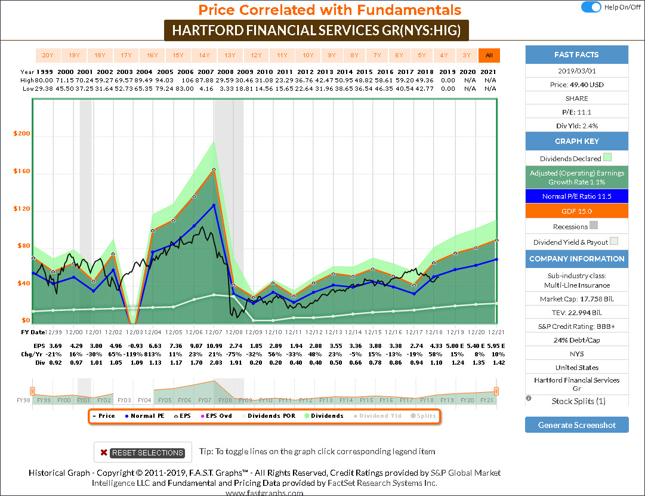The width and height of the screenshot is (645, 496).
Task: Click the Recessions gray swatch
Action: pos(593,226)
